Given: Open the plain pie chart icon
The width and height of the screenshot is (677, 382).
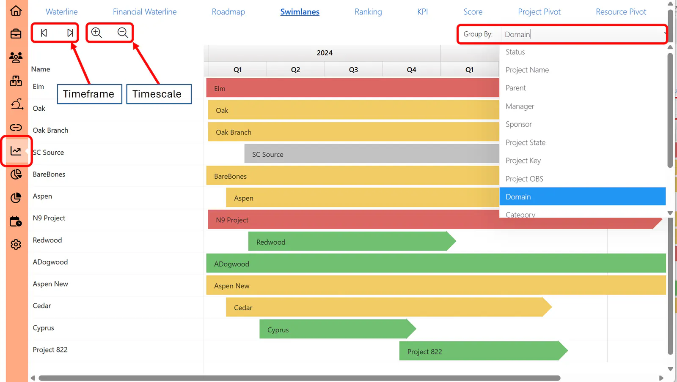Looking at the screenshot, I should pyautogui.click(x=16, y=198).
